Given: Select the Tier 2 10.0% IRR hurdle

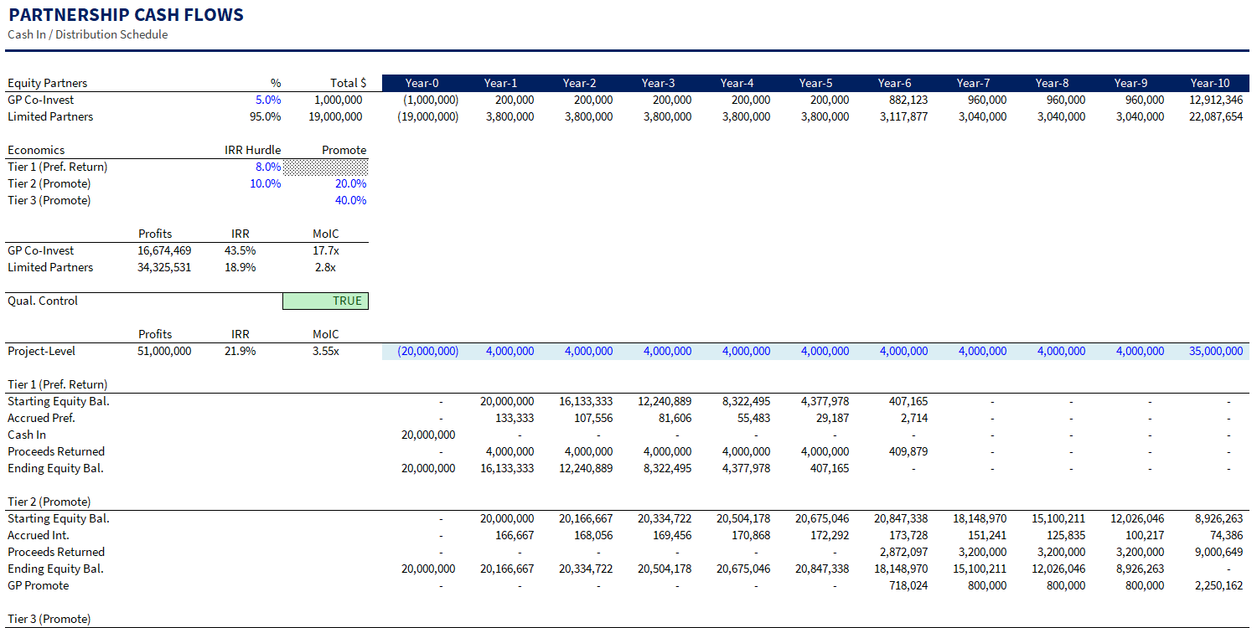Looking at the screenshot, I should [x=266, y=183].
